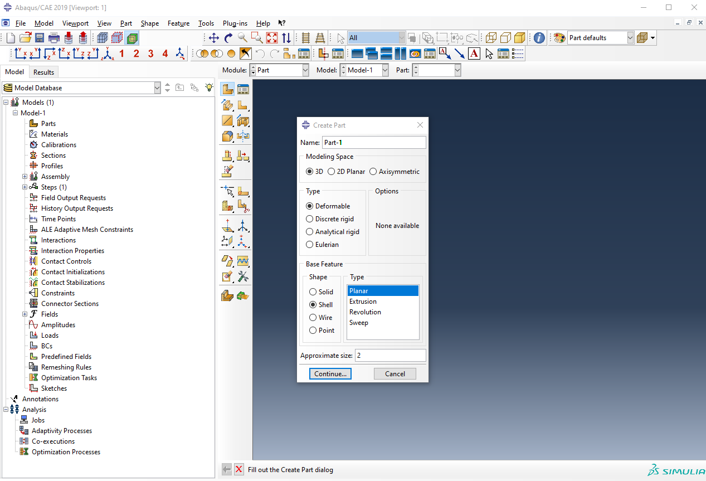Image resolution: width=706 pixels, height=481 pixels.
Task: Select Extrusion in the Type list
Action: [363, 302]
